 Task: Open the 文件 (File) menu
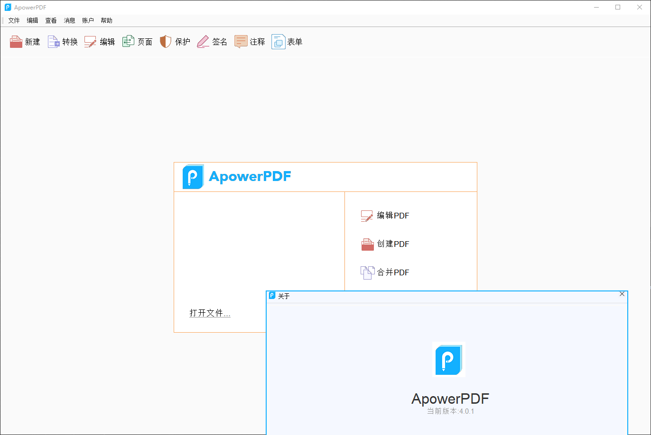point(14,20)
